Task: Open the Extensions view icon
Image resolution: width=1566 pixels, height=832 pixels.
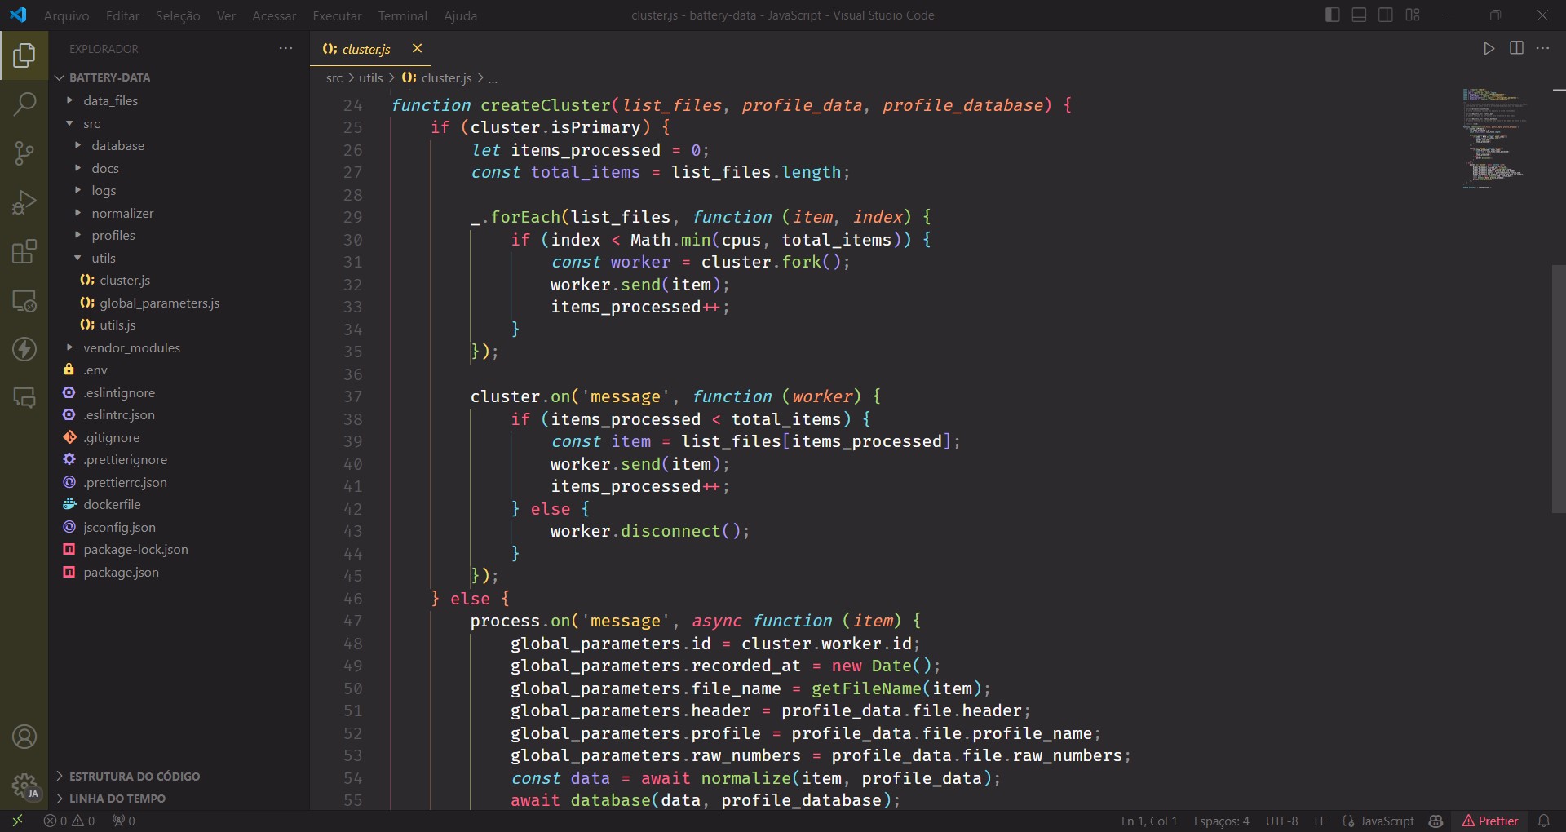Action: tap(24, 251)
